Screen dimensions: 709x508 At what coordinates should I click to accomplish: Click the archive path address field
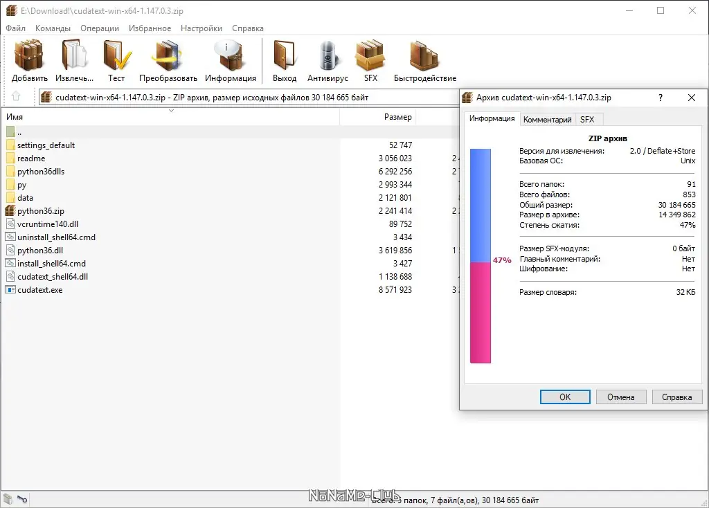[x=249, y=97]
